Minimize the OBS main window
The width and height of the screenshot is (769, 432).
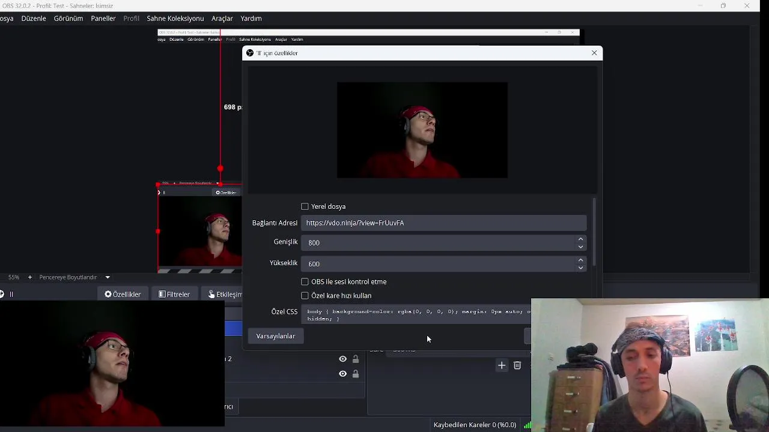(700, 6)
